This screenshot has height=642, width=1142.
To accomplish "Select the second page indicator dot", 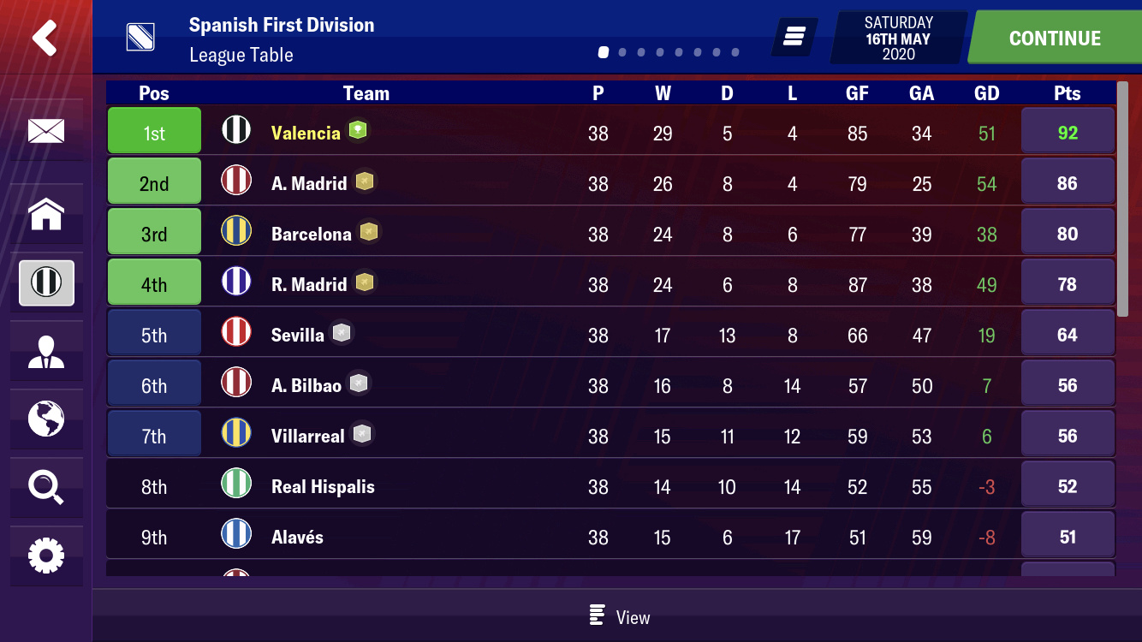I will point(622,52).
